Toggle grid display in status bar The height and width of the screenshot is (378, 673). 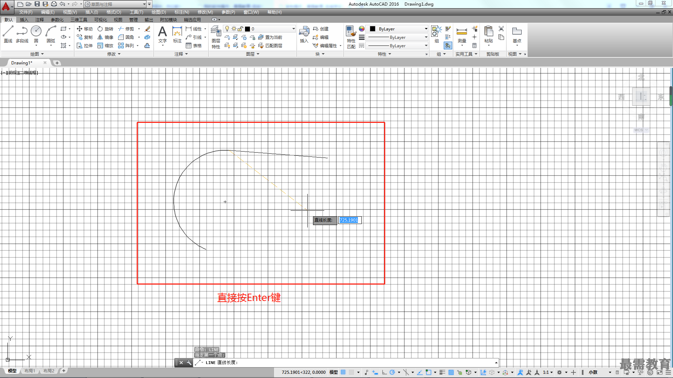[x=343, y=372]
